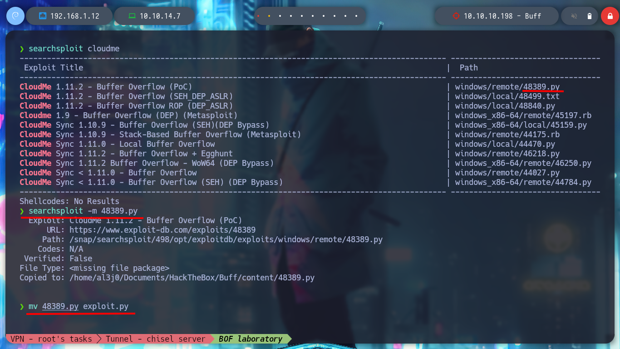Click exploit.py in the mv command
Image resolution: width=620 pixels, height=349 pixels.
point(106,306)
